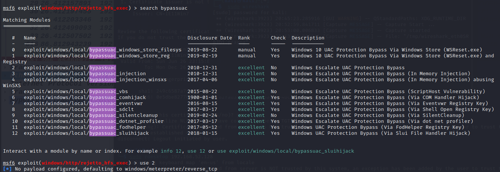Click disclosure date 2019-02-19
The image size is (500, 172).
click(202, 56)
